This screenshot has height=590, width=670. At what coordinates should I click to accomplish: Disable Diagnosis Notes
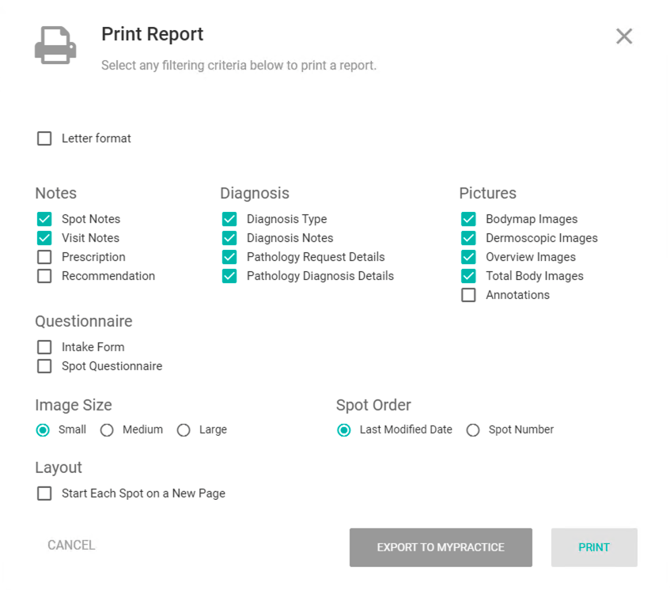(229, 238)
